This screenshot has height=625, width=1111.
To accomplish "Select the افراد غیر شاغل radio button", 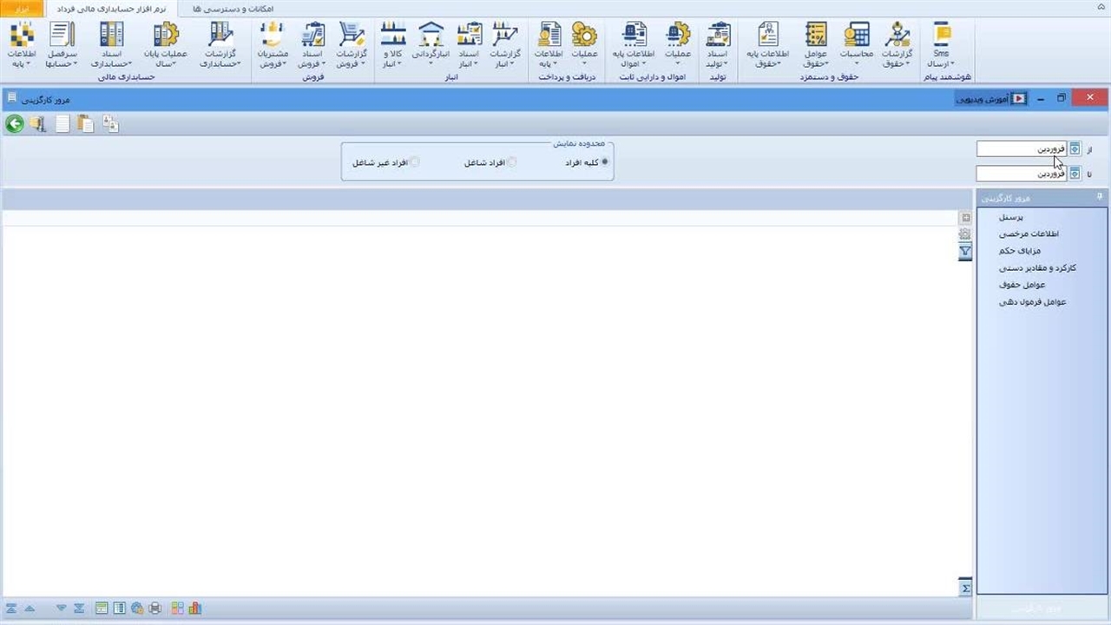I will click(x=414, y=162).
